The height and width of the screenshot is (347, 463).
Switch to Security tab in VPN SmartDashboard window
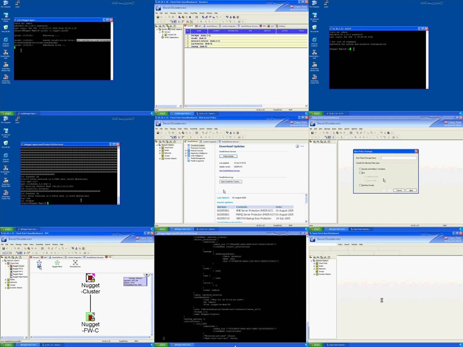(34, 257)
